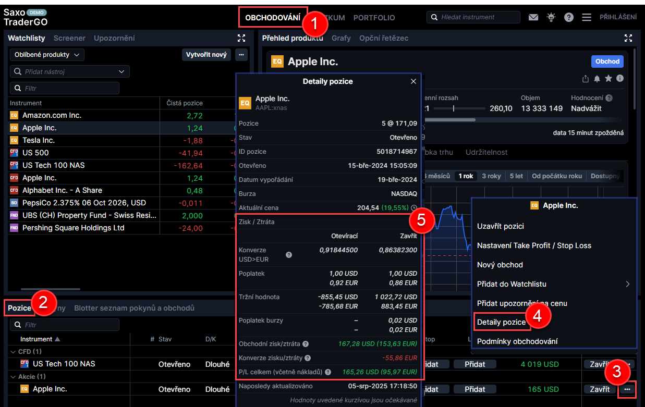The image size is (645, 407).
Task: Open help for Konverze USD>EUR
Action: tap(289, 255)
